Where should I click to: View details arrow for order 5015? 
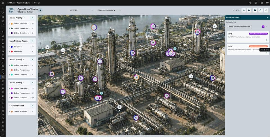[266, 53]
